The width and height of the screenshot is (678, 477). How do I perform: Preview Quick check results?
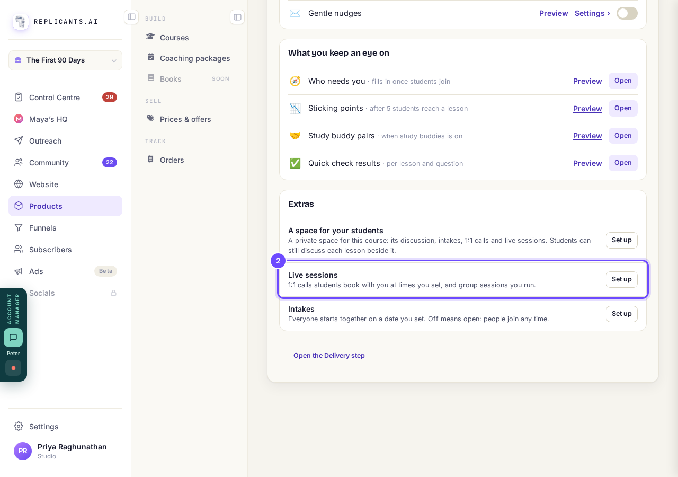[x=587, y=163]
